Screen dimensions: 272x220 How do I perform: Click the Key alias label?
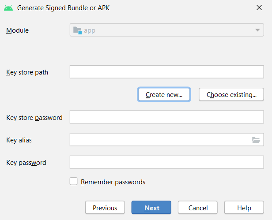19,140
